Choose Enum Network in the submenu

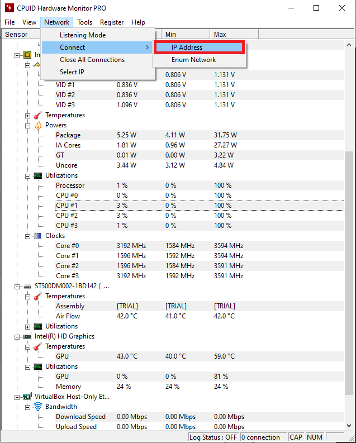199,60
